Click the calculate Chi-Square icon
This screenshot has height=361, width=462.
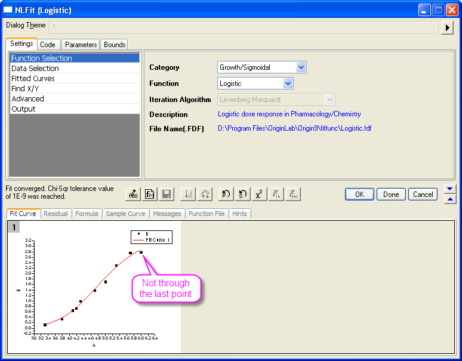pyautogui.click(x=259, y=194)
